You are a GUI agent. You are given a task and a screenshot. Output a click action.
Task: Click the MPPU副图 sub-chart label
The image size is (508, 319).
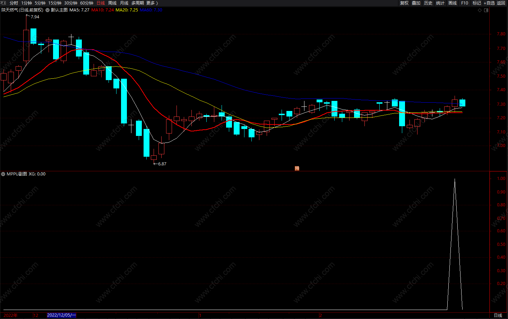(17, 174)
